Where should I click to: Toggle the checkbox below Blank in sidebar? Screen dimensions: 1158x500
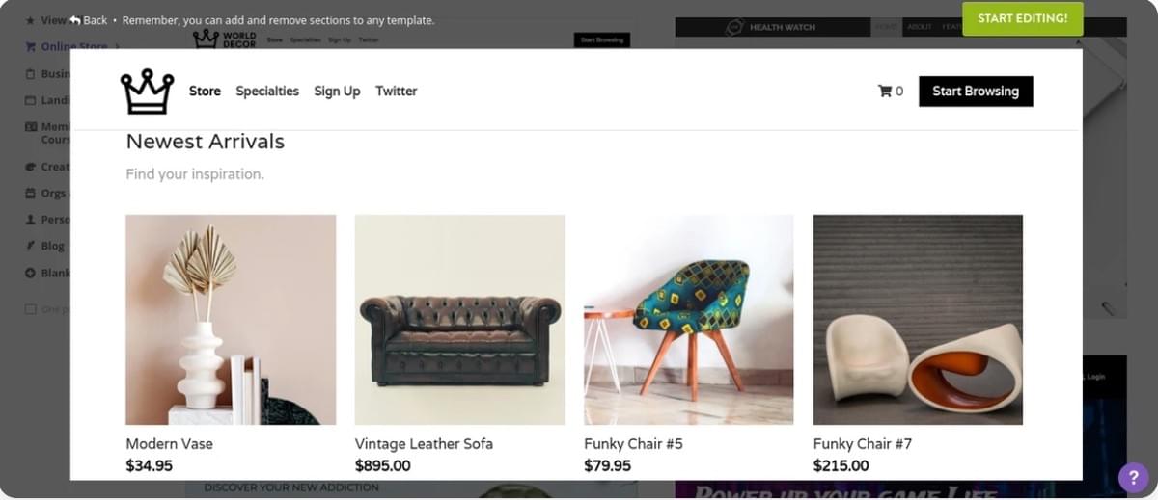pos(31,309)
